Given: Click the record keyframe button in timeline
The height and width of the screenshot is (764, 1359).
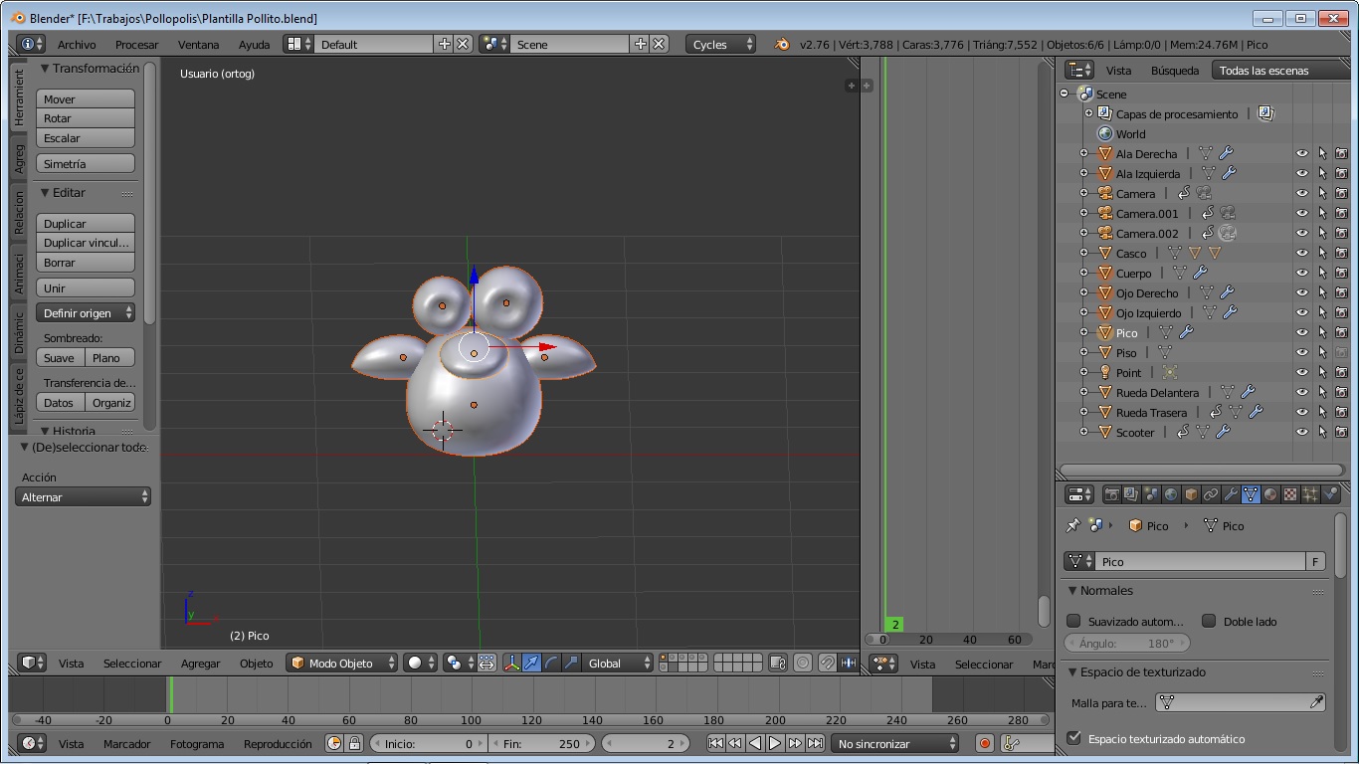Looking at the screenshot, I should (x=985, y=743).
